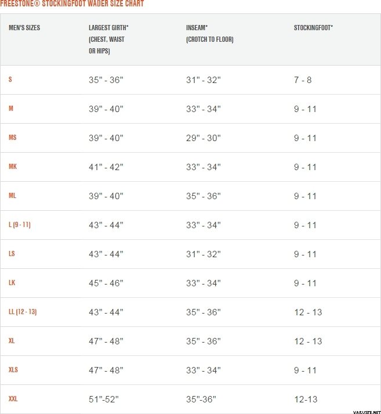Choose the XXL size label

click(13, 399)
